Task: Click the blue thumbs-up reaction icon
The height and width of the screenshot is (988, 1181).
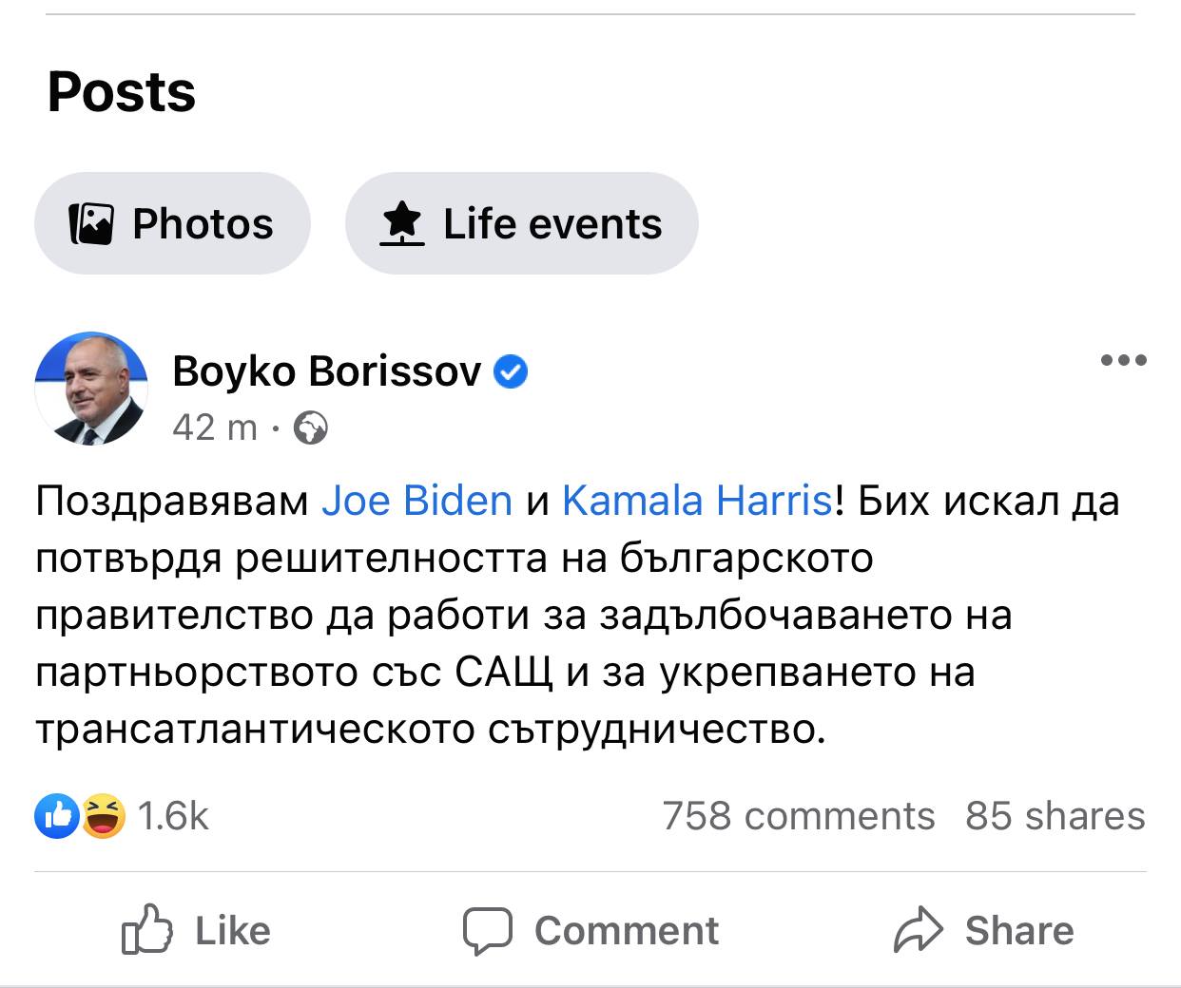Action: click(56, 816)
